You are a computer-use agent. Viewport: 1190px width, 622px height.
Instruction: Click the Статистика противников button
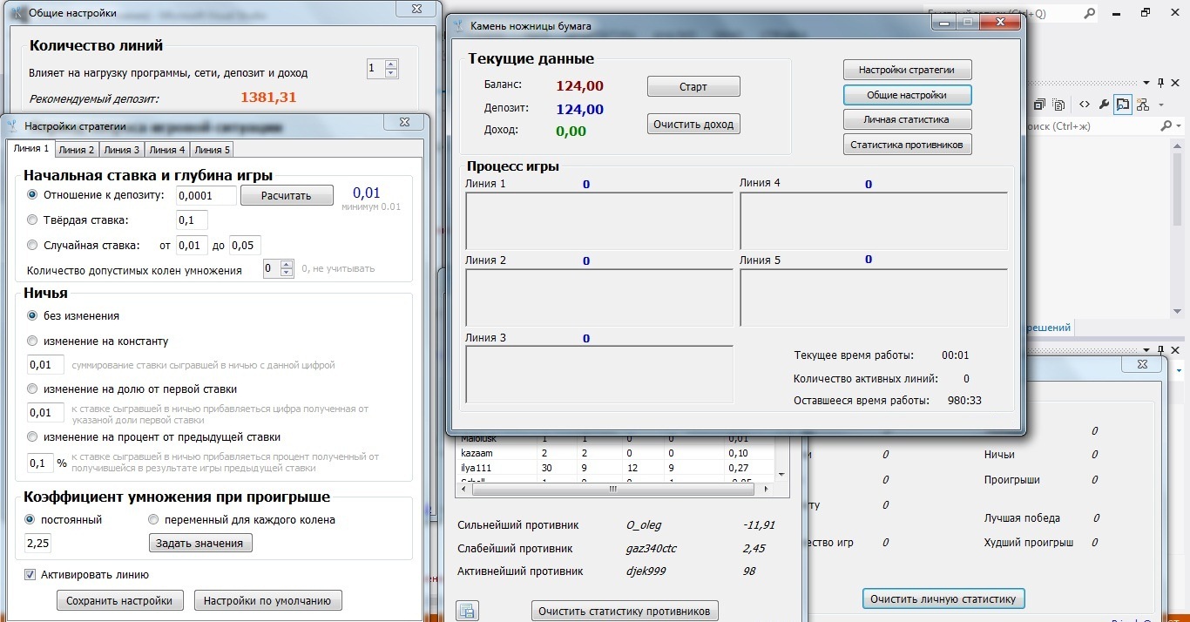coord(907,145)
